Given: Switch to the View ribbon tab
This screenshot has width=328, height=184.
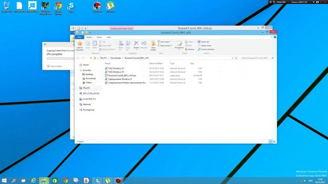Looking at the screenshot, I should click(109, 37).
